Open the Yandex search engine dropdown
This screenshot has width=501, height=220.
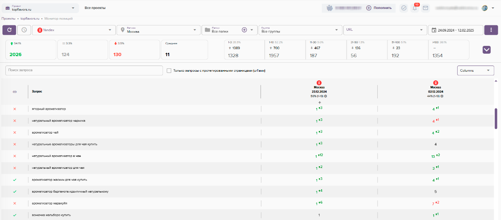tap(74, 30)
